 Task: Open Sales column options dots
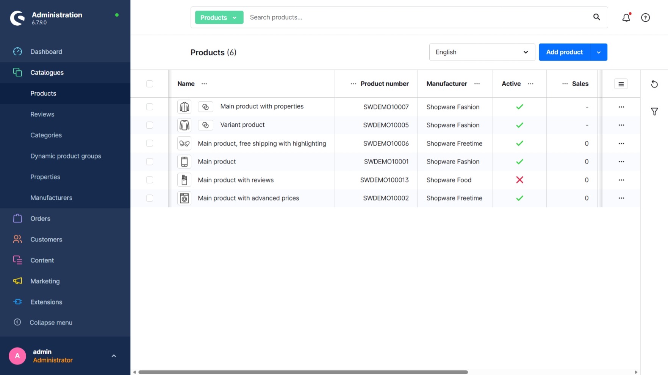(565, 84)
